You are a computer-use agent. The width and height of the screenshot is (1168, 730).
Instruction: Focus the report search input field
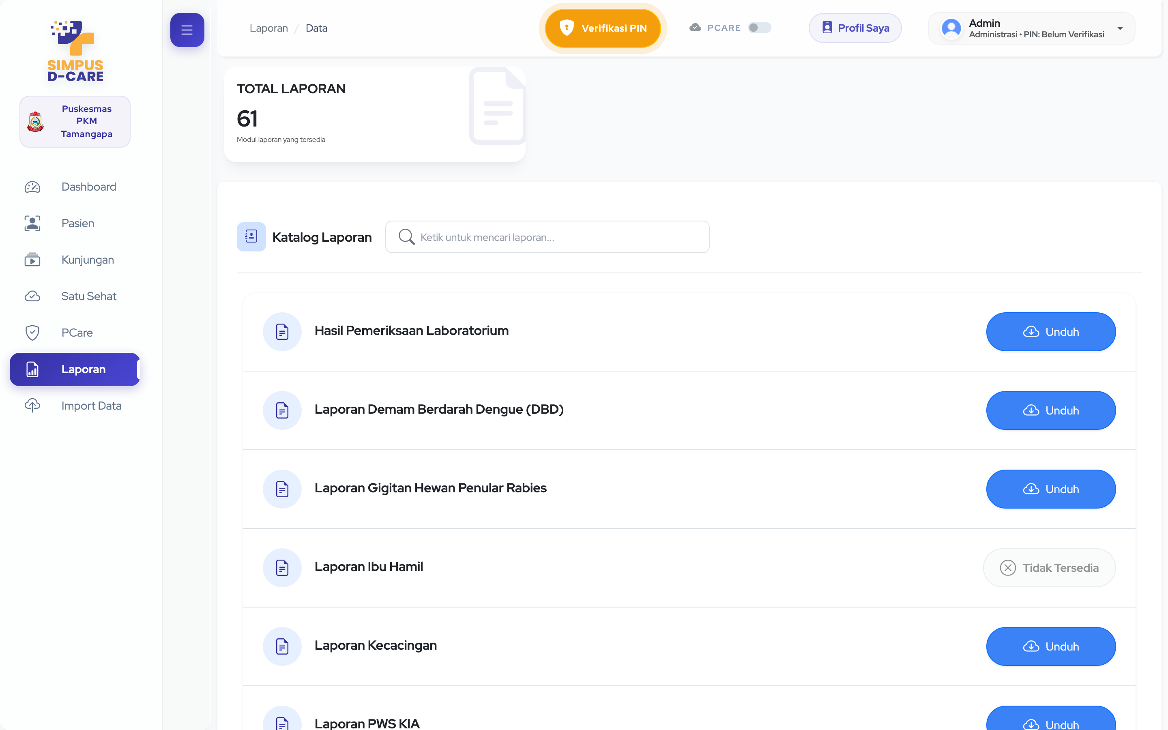click(x=547, y=236)
